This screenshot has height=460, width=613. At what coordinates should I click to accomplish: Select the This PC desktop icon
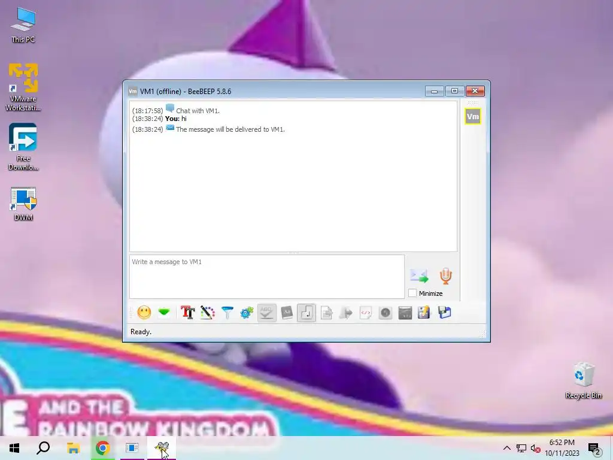click(x=23, y=25)
